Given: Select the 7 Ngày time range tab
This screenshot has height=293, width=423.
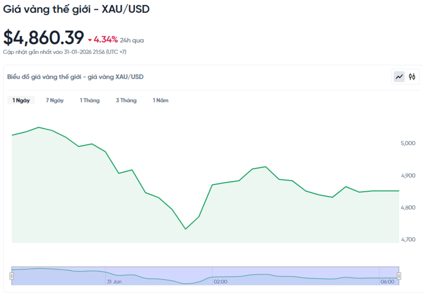Looking at the screenshot, I should pos(54,100).
